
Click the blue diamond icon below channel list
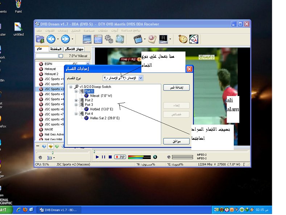[44, 146]
